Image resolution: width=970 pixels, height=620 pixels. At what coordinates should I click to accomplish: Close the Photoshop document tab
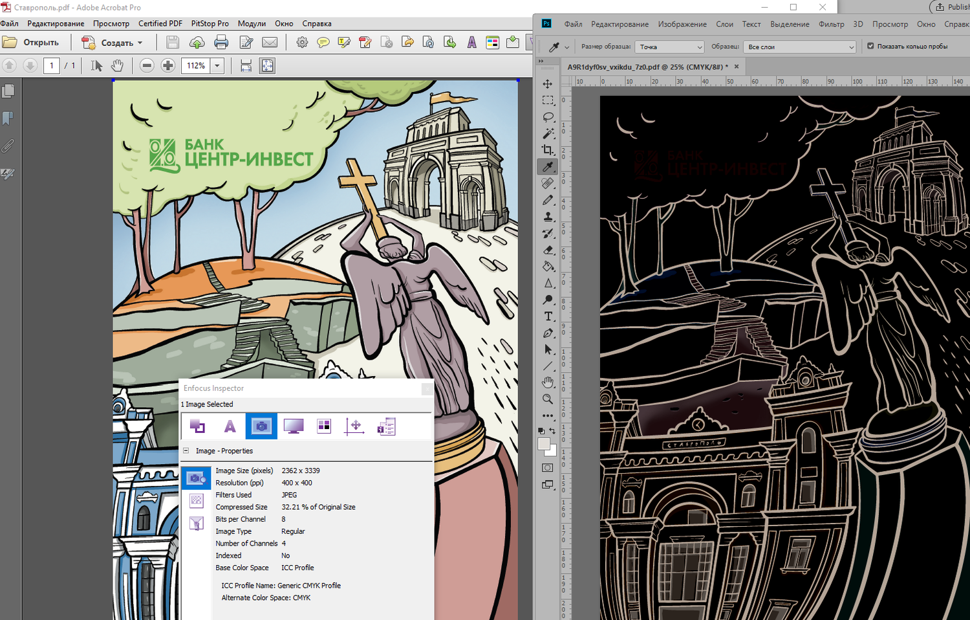[x=737, y=67]
